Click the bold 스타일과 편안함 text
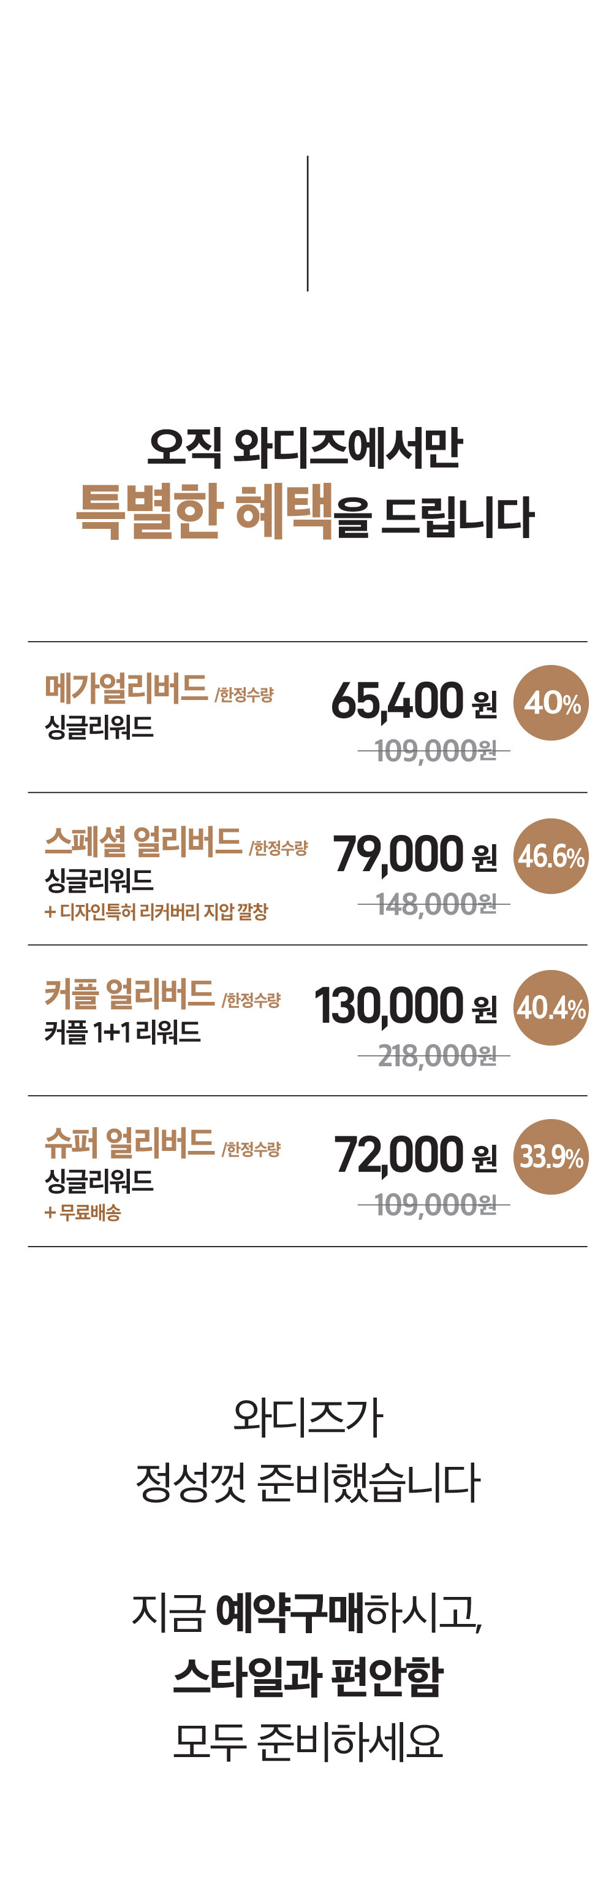 308,1677
